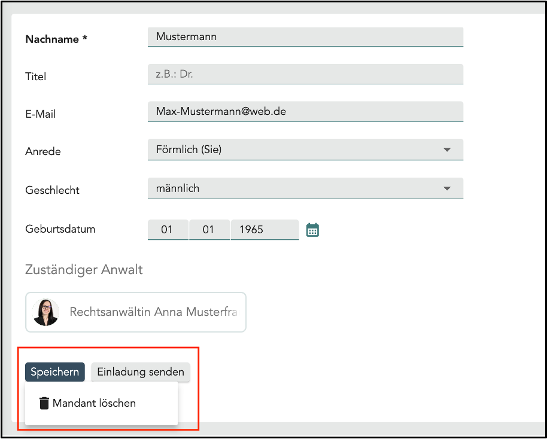Click the birth year field showing 1965

[264, 230]
